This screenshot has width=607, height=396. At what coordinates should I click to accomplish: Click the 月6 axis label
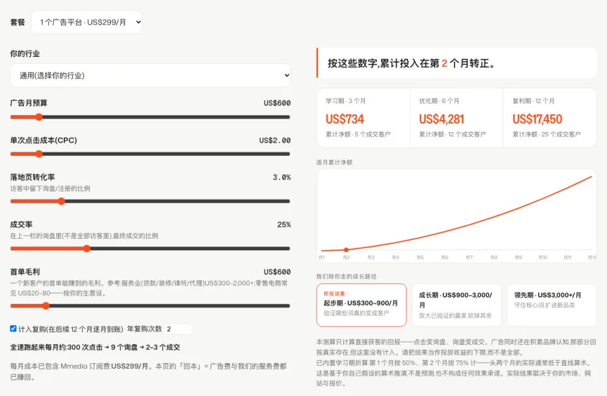click(x=445, y=257)
